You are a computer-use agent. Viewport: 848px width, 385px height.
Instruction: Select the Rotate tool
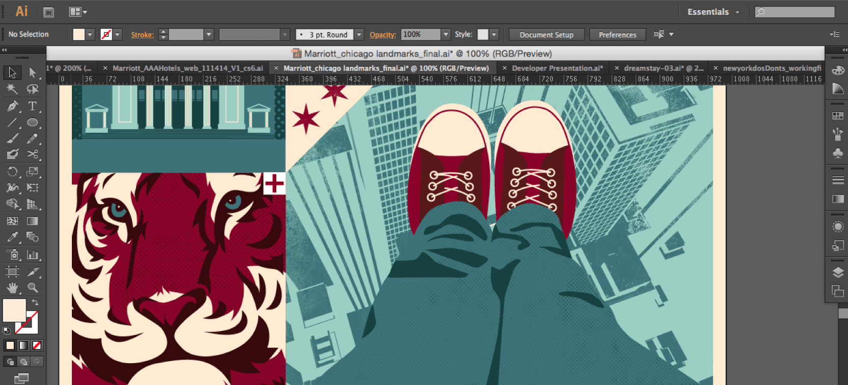pyautogui.click(x=12, y=172)
